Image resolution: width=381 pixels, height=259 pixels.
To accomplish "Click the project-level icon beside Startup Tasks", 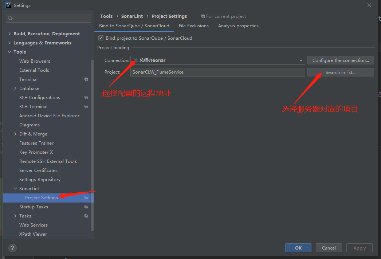I will point(86,207).
